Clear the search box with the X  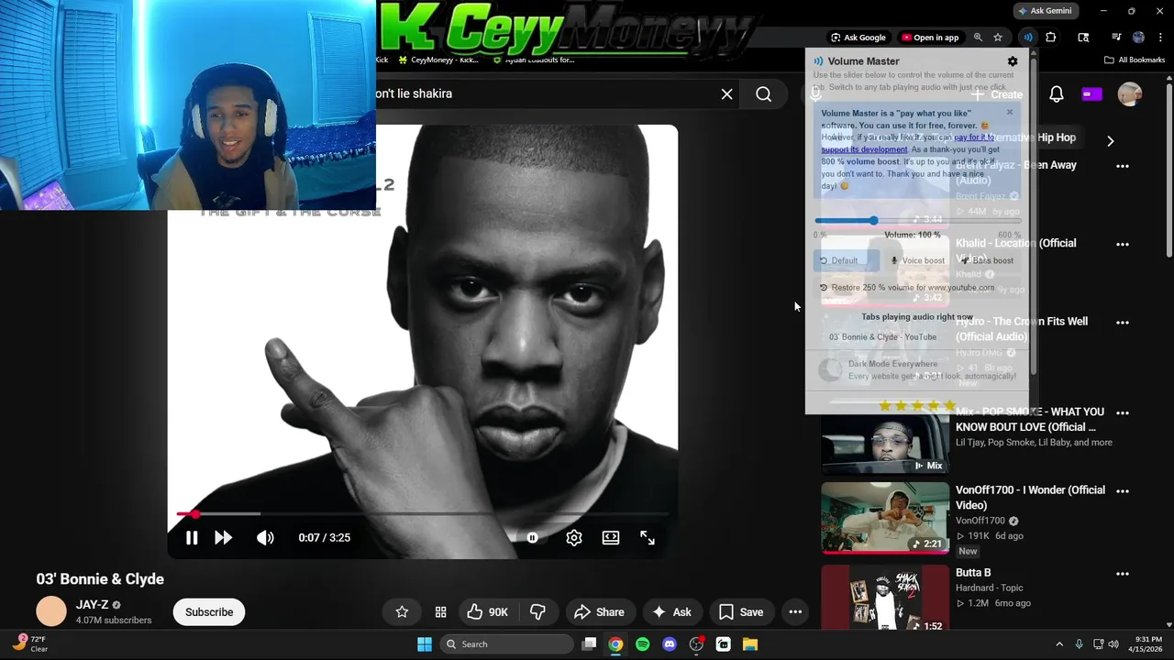pos(727,93)
